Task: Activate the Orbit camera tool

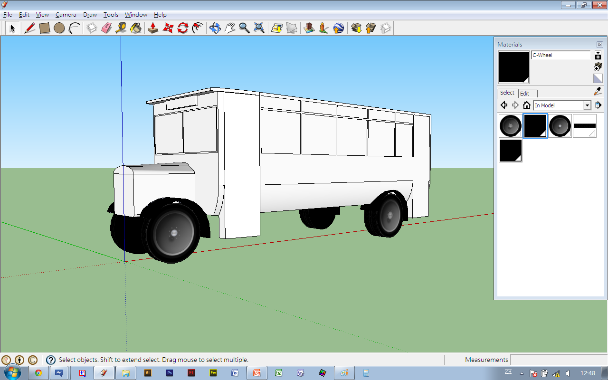Action: pyautogui.click(x=215, y=28)
